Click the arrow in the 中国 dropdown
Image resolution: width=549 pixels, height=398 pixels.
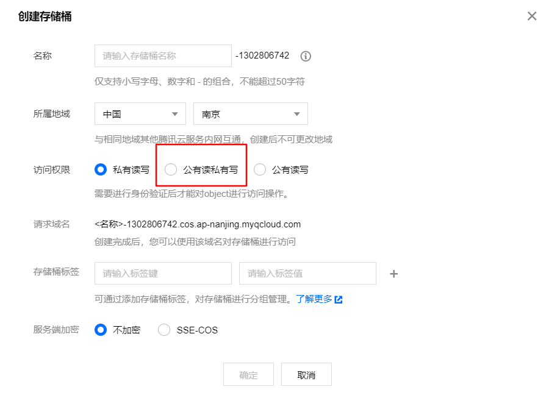click(x=175, y=114)
